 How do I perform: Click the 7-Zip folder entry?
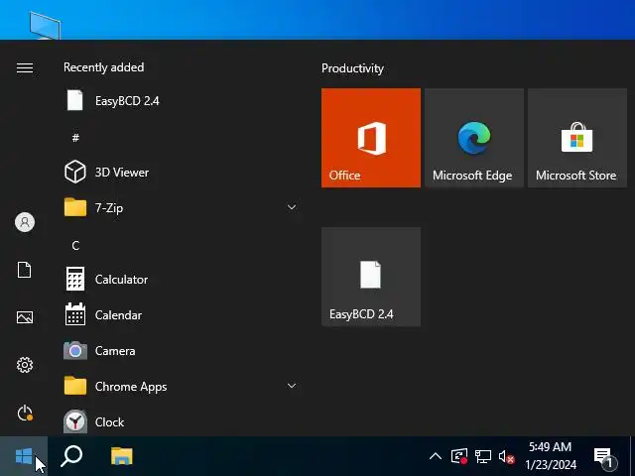[180, 207]
